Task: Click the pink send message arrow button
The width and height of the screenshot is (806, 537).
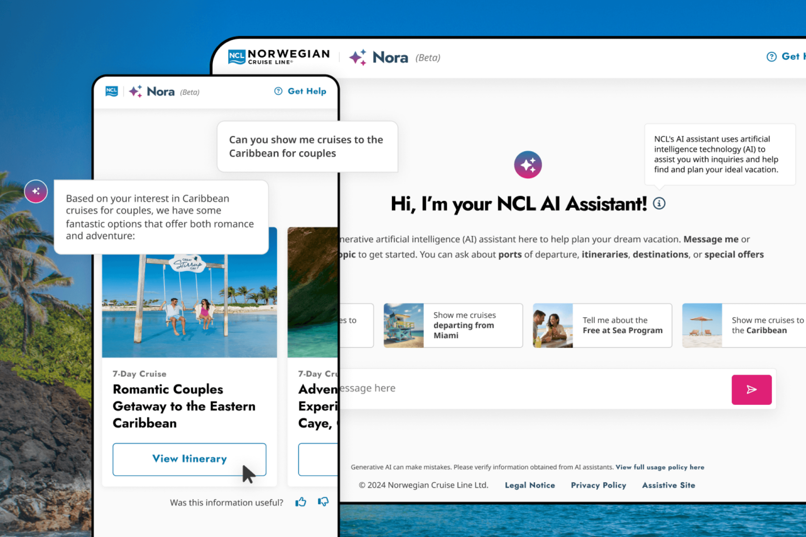Action: [751, 389]
